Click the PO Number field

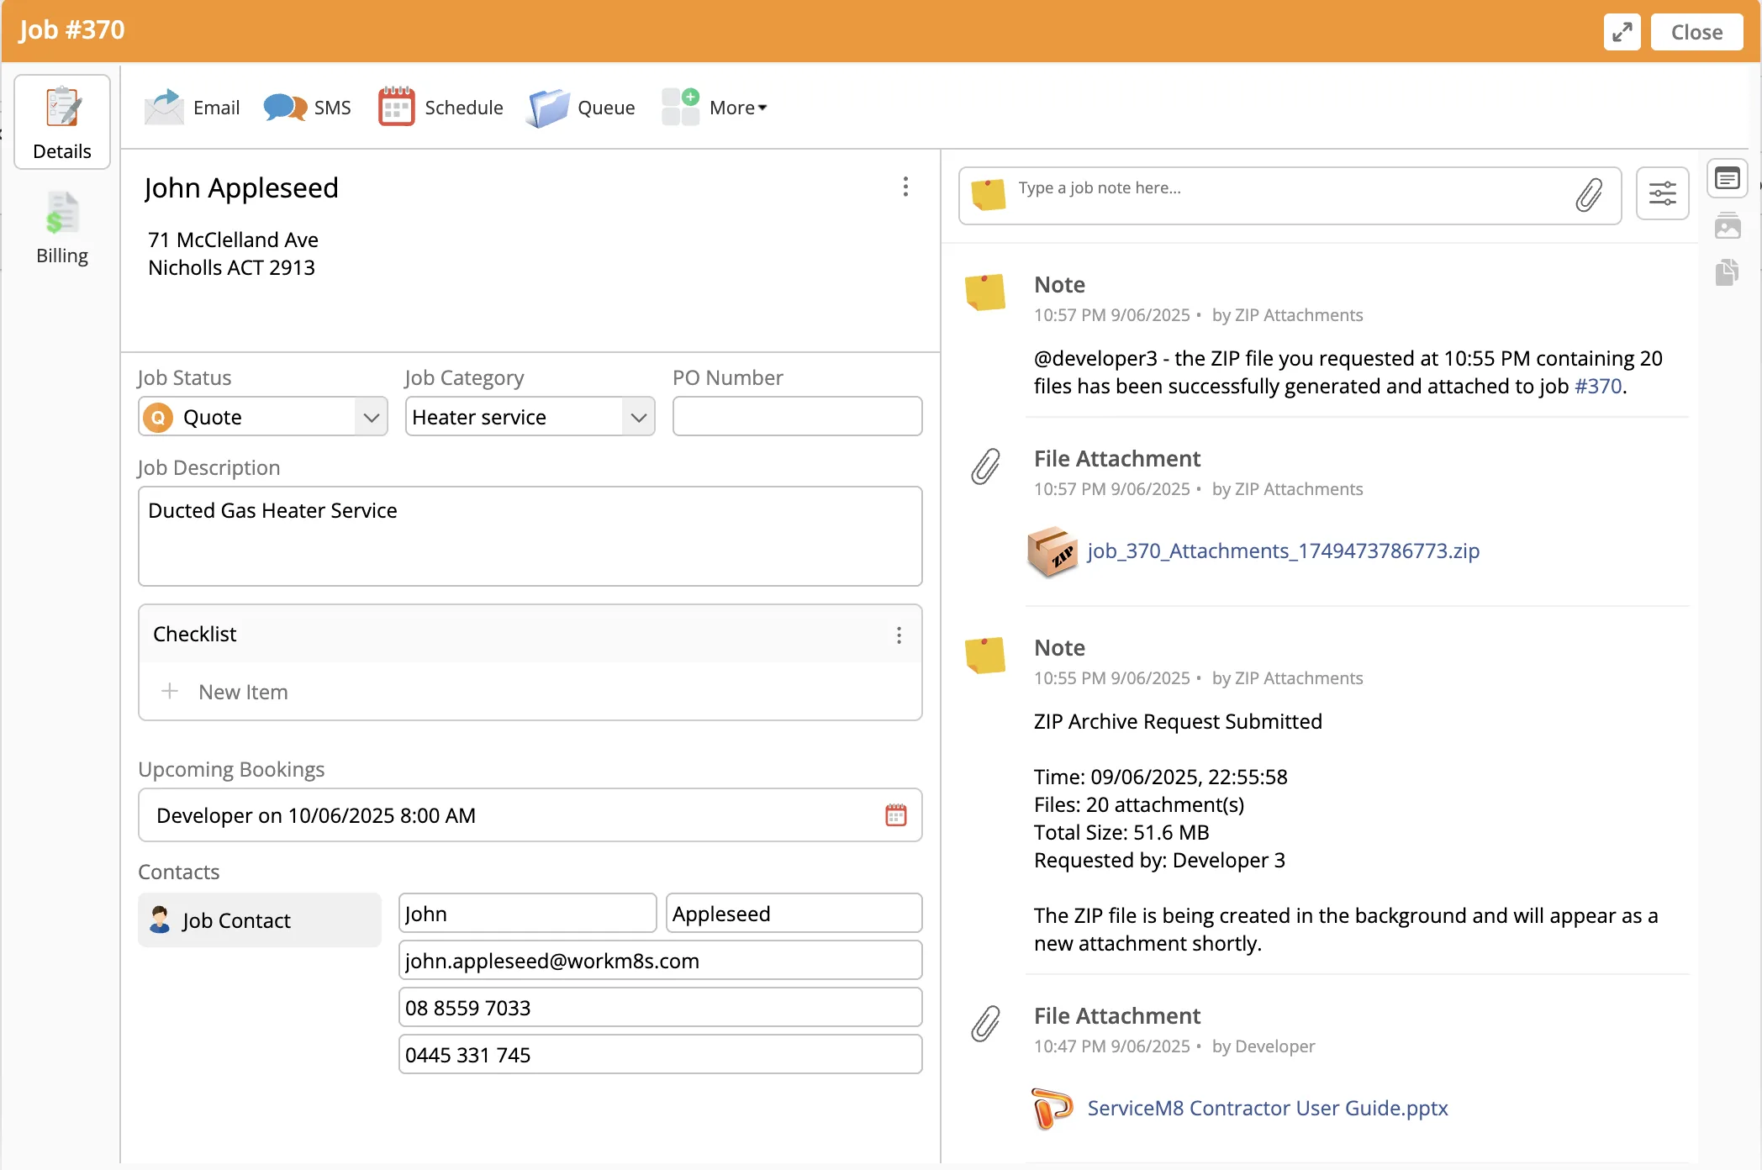[797, 417]
